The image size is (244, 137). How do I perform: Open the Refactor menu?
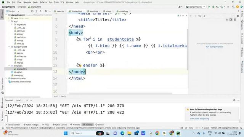pos(43,2)
